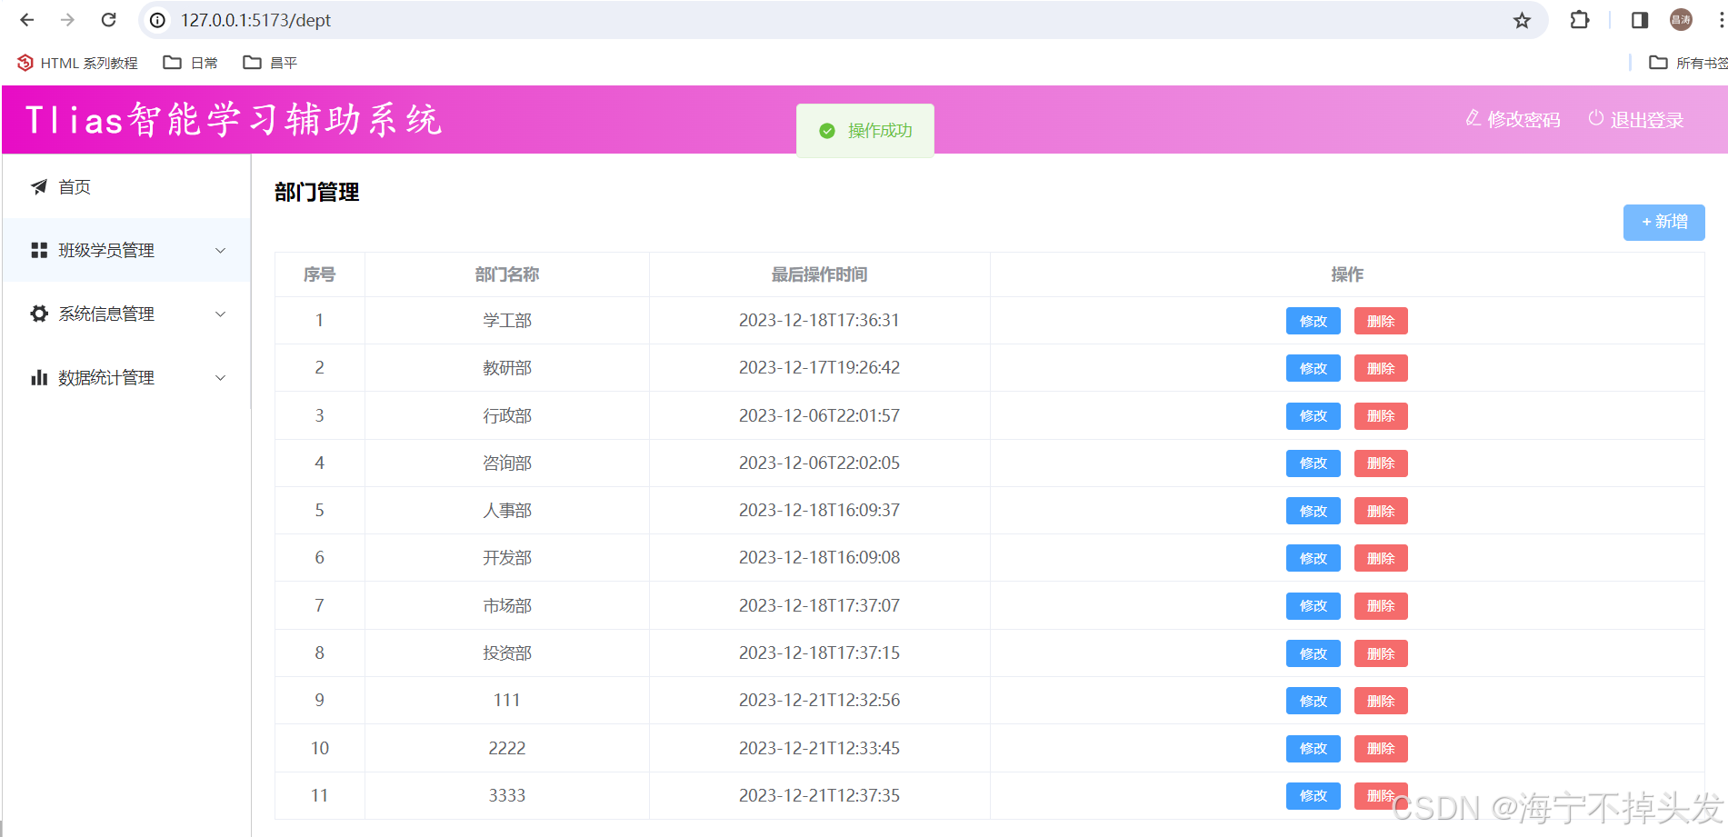Viewport: 1728px width, 837px height.
Task: Click the grid icon beside 班级学员管理
Action: click(39, 250)
